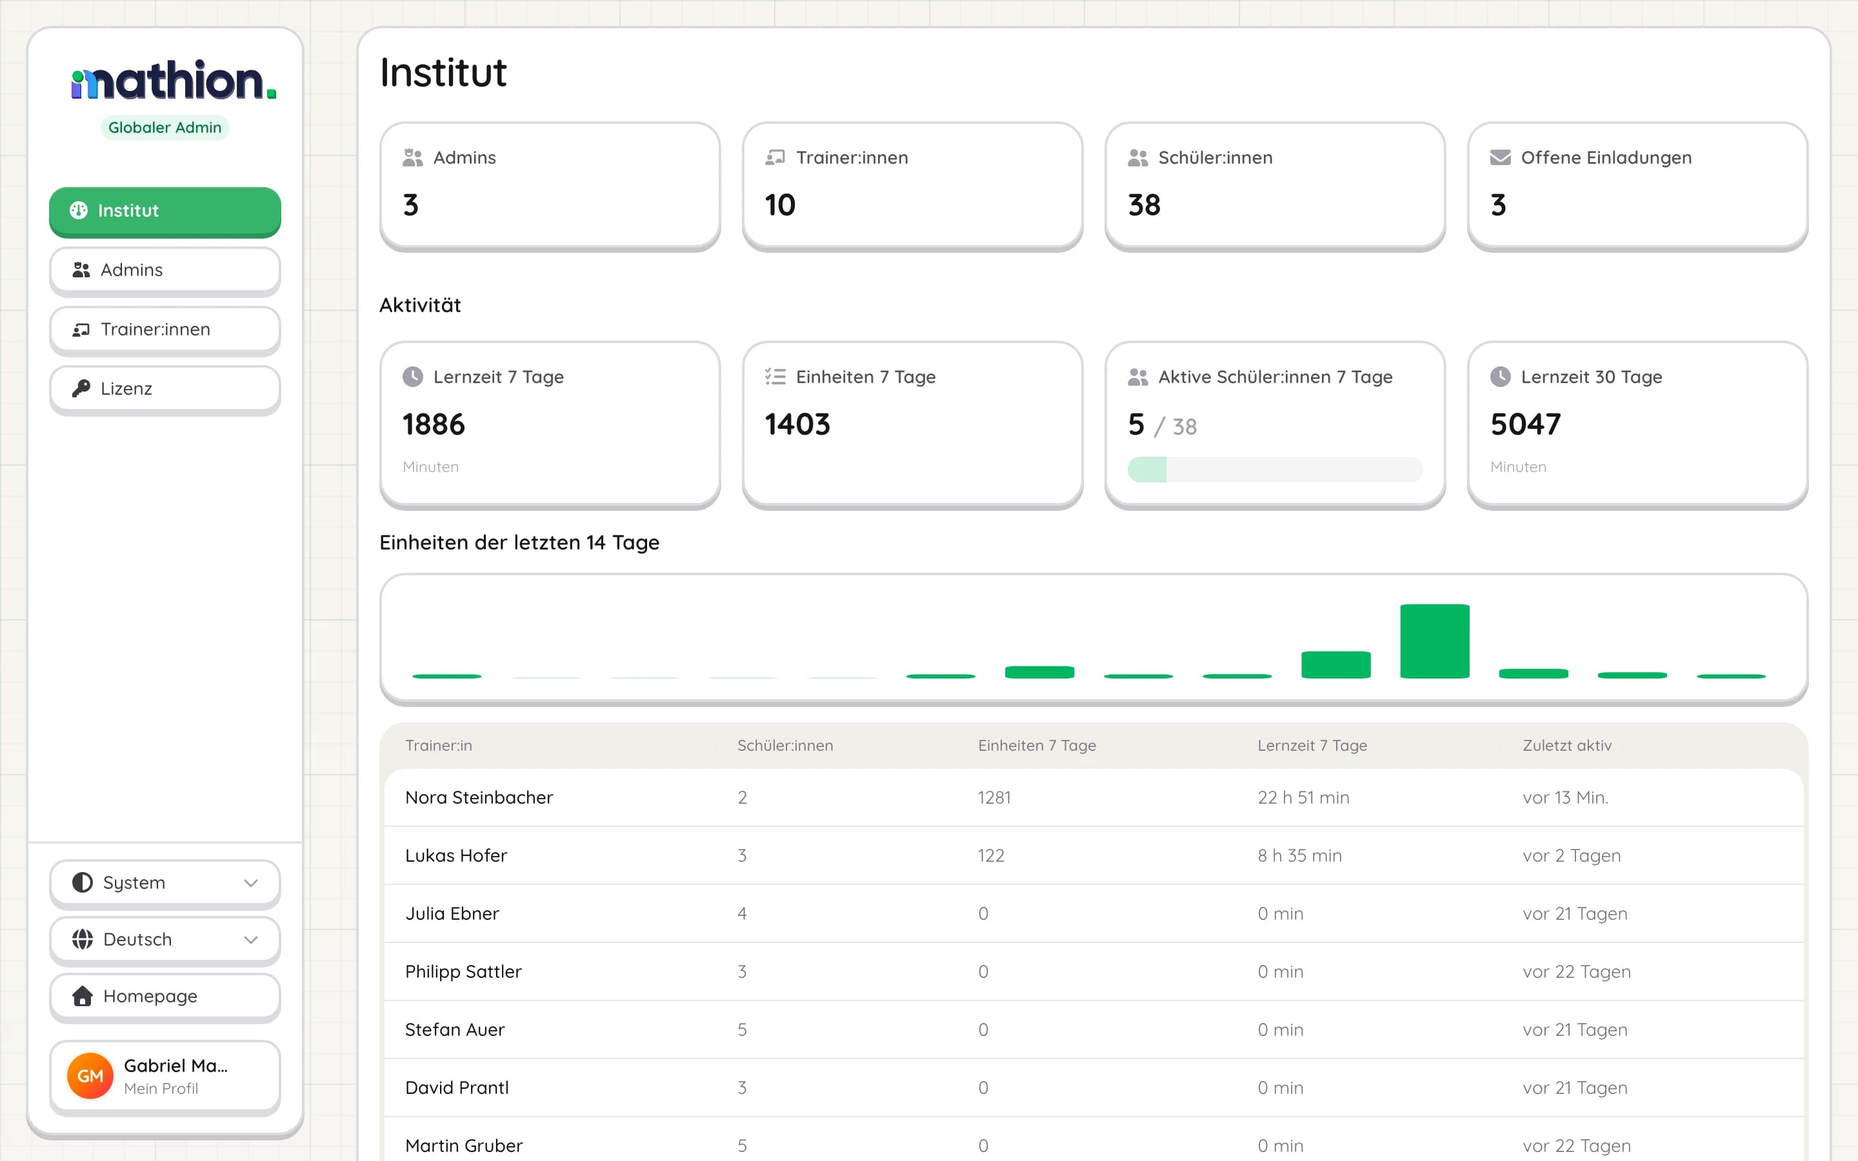Click the Philipp Sattler name
1858x1161 pixels.
point(463,971)
